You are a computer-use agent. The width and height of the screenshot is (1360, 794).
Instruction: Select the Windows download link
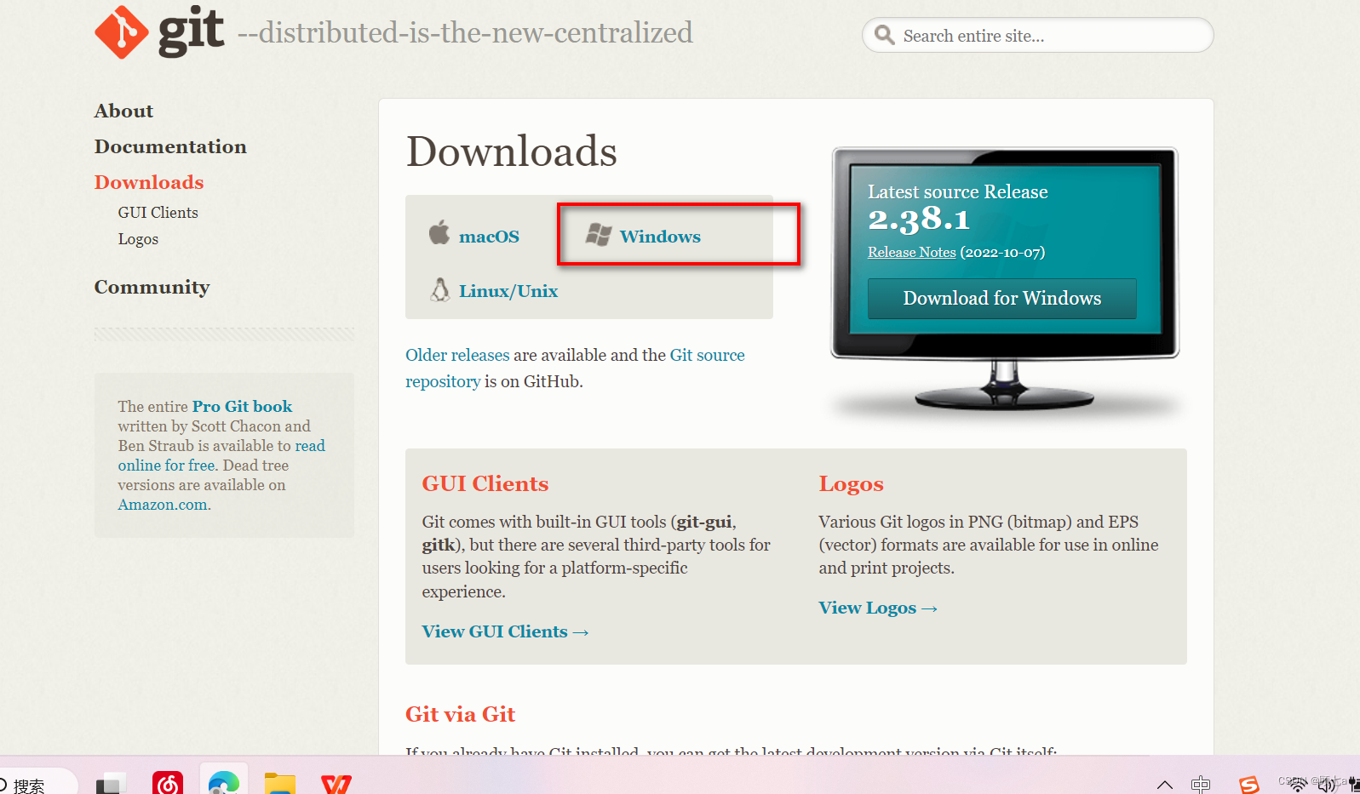click(660, 237)
